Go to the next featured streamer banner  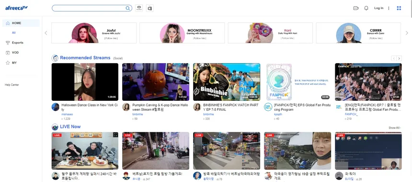(407, 33)
